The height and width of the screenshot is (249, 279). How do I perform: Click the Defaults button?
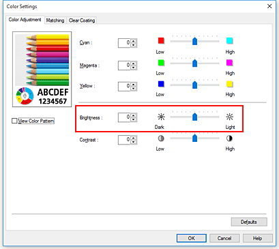(x=249, y=222)
